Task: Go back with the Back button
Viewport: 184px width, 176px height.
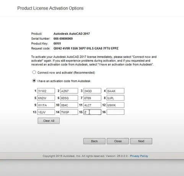Action: pos(94,141)
